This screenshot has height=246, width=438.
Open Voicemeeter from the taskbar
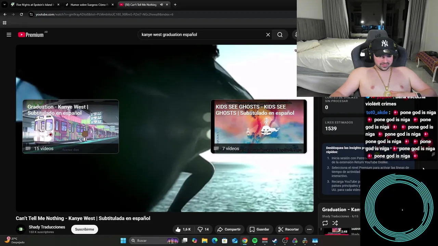(x=265, y=241)
